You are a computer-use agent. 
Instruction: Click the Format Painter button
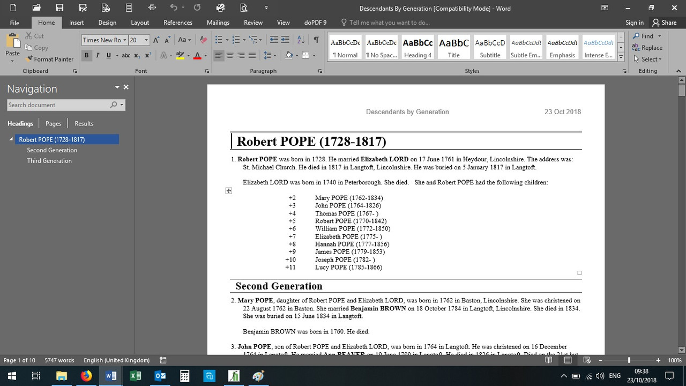pyautogui.click(x=49, y=59)
